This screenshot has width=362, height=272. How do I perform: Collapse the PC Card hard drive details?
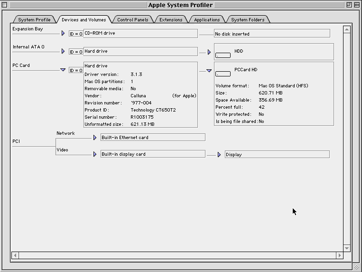click(63, 70)
